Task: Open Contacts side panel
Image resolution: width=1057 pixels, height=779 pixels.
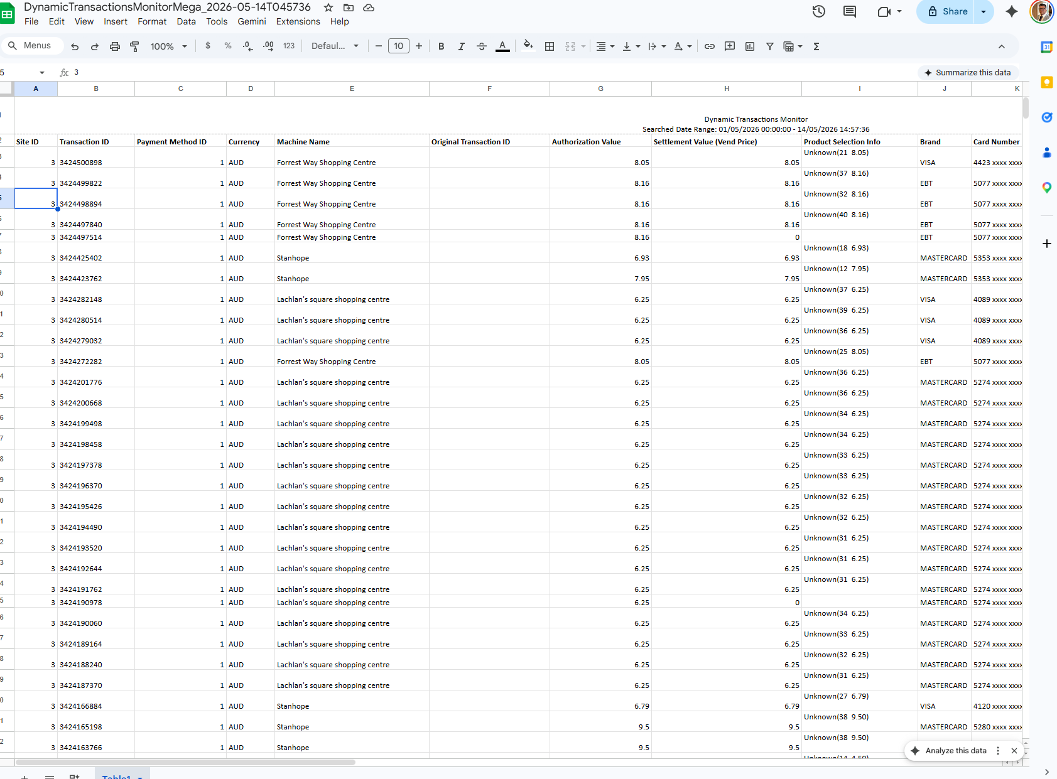Action: [x=1046, y=153]
